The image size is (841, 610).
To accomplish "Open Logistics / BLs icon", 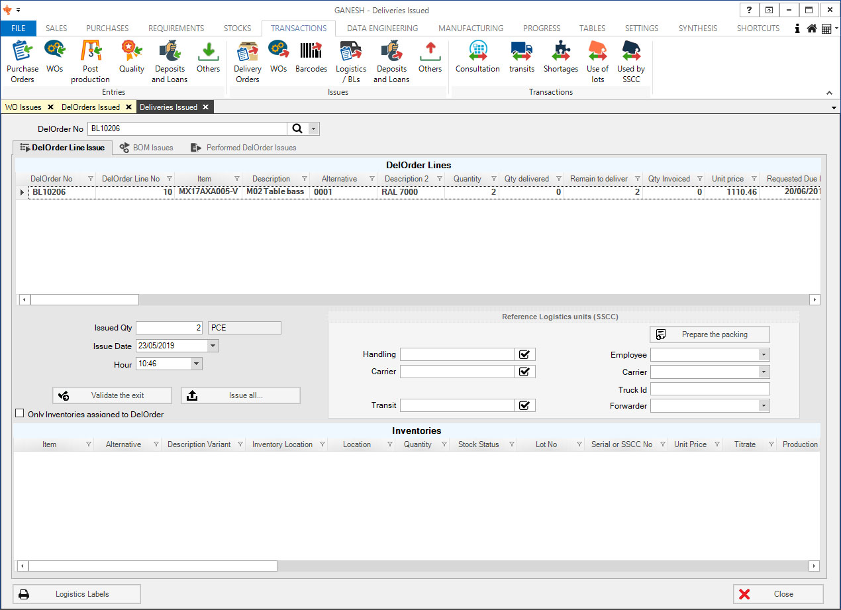I will tap(351, 61).
